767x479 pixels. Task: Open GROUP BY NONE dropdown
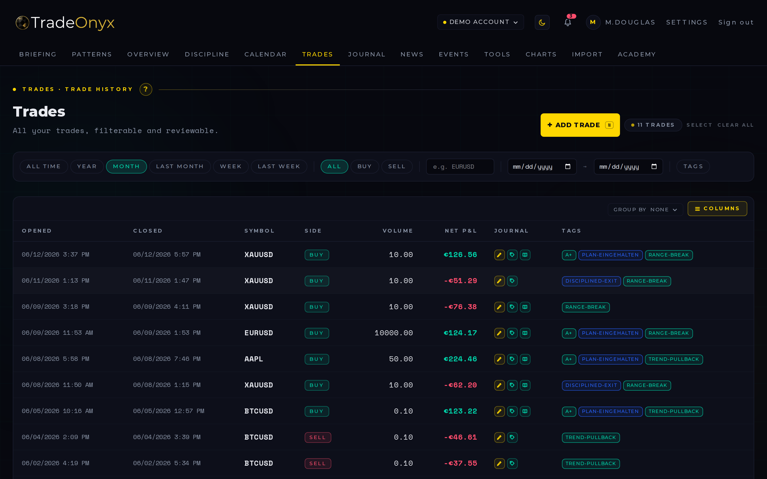[645, 210]
